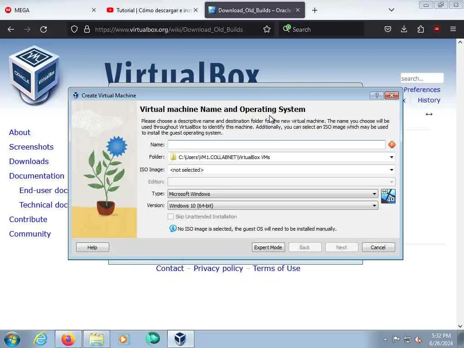Screen dimensions: 464x348
Task: Open the Documentation link
Action: coord(37,176)
